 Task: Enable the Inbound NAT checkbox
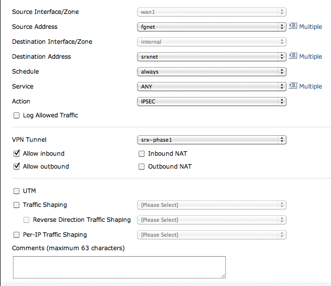pos(142,154)
